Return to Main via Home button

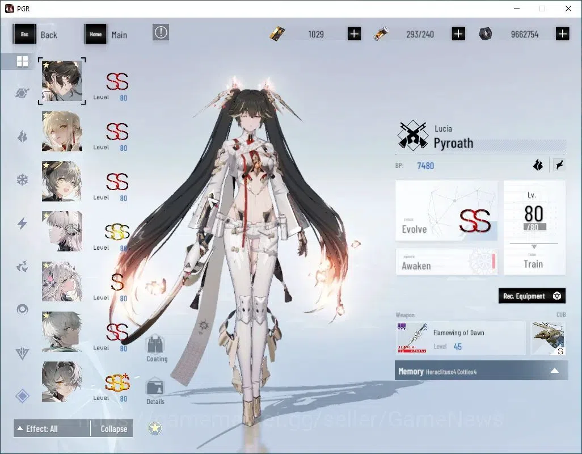tap(106, 35)
